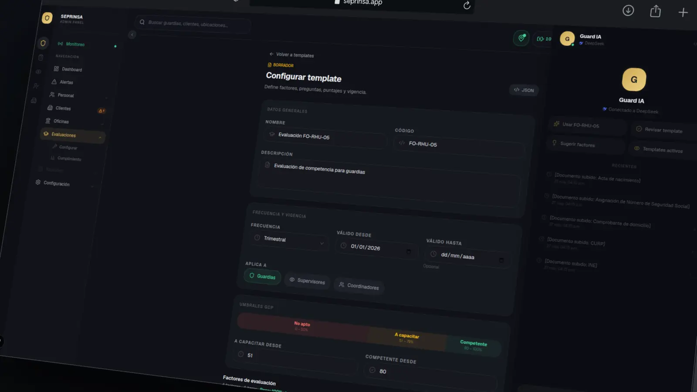Viewport: 697px width, 392px height.
Task: Click the Configuración gear icon
Action: click(38, 182)
